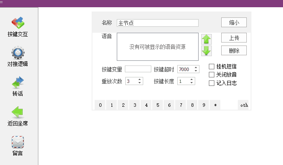Switch to key tab 4
Image resolution: width=283 pixels, height=165 pixels.
[146, 105]
